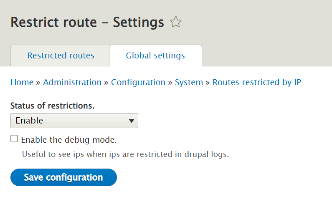Add page to shortcuts via star icon

(x=175, y=22)
